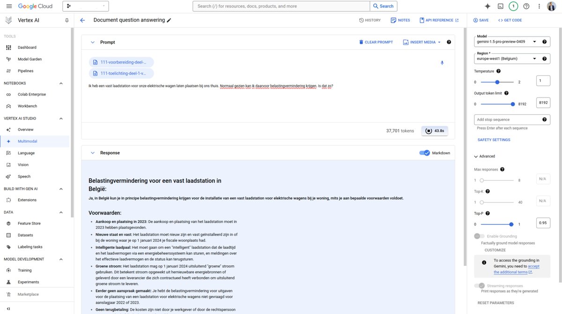The width and height of the screenshot is (562, 314).
Task: Show help for Top-P
Action: click(488, 213)
